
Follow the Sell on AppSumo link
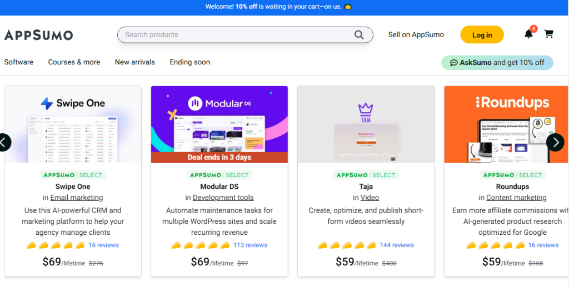point(416,34)
